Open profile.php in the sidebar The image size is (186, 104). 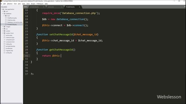click(x=9, y=49)
